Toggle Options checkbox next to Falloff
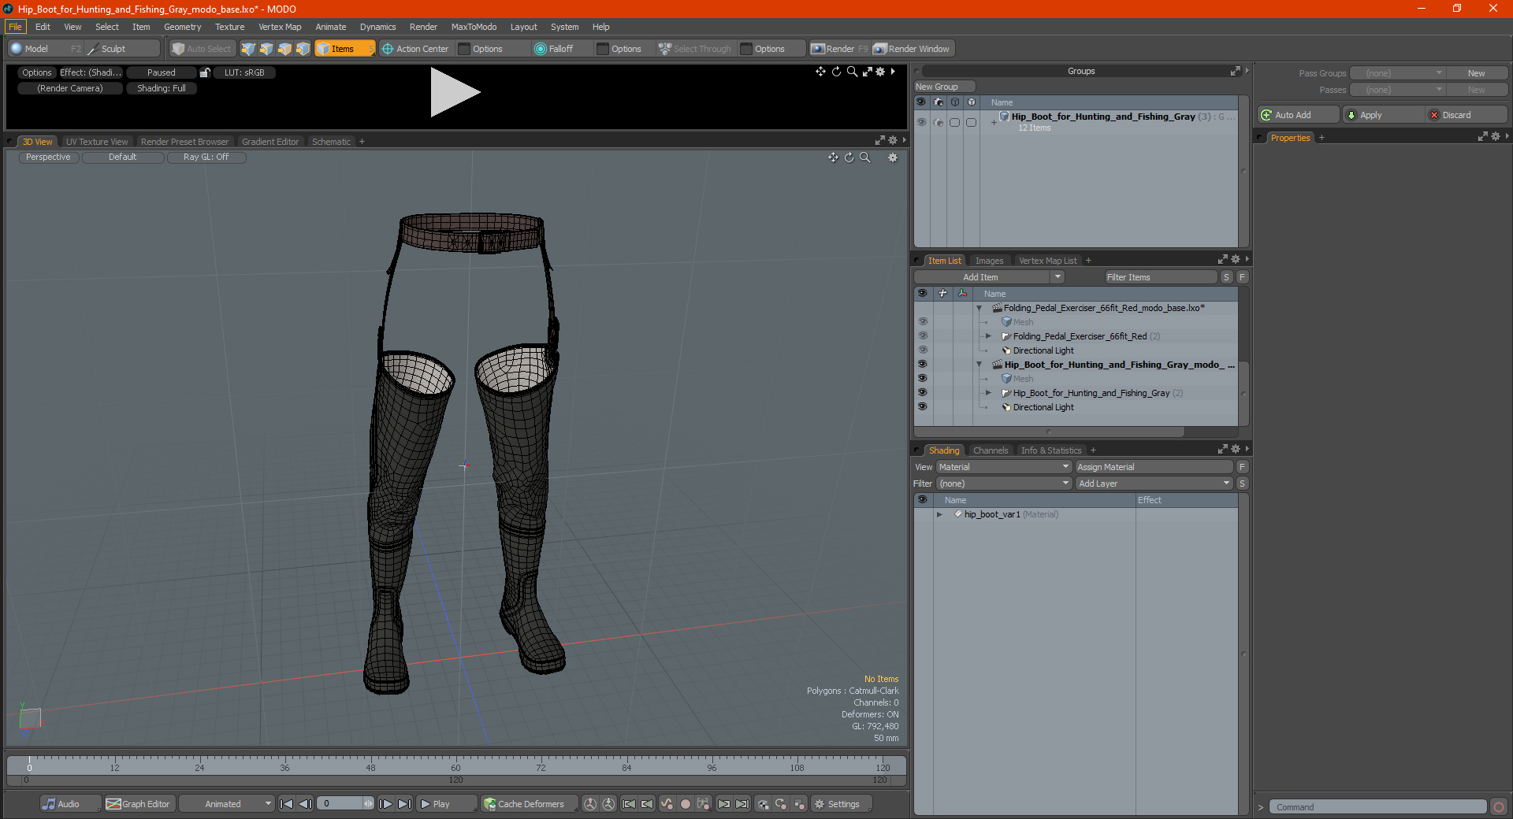The image size is (1513, 819). point(604,49)
